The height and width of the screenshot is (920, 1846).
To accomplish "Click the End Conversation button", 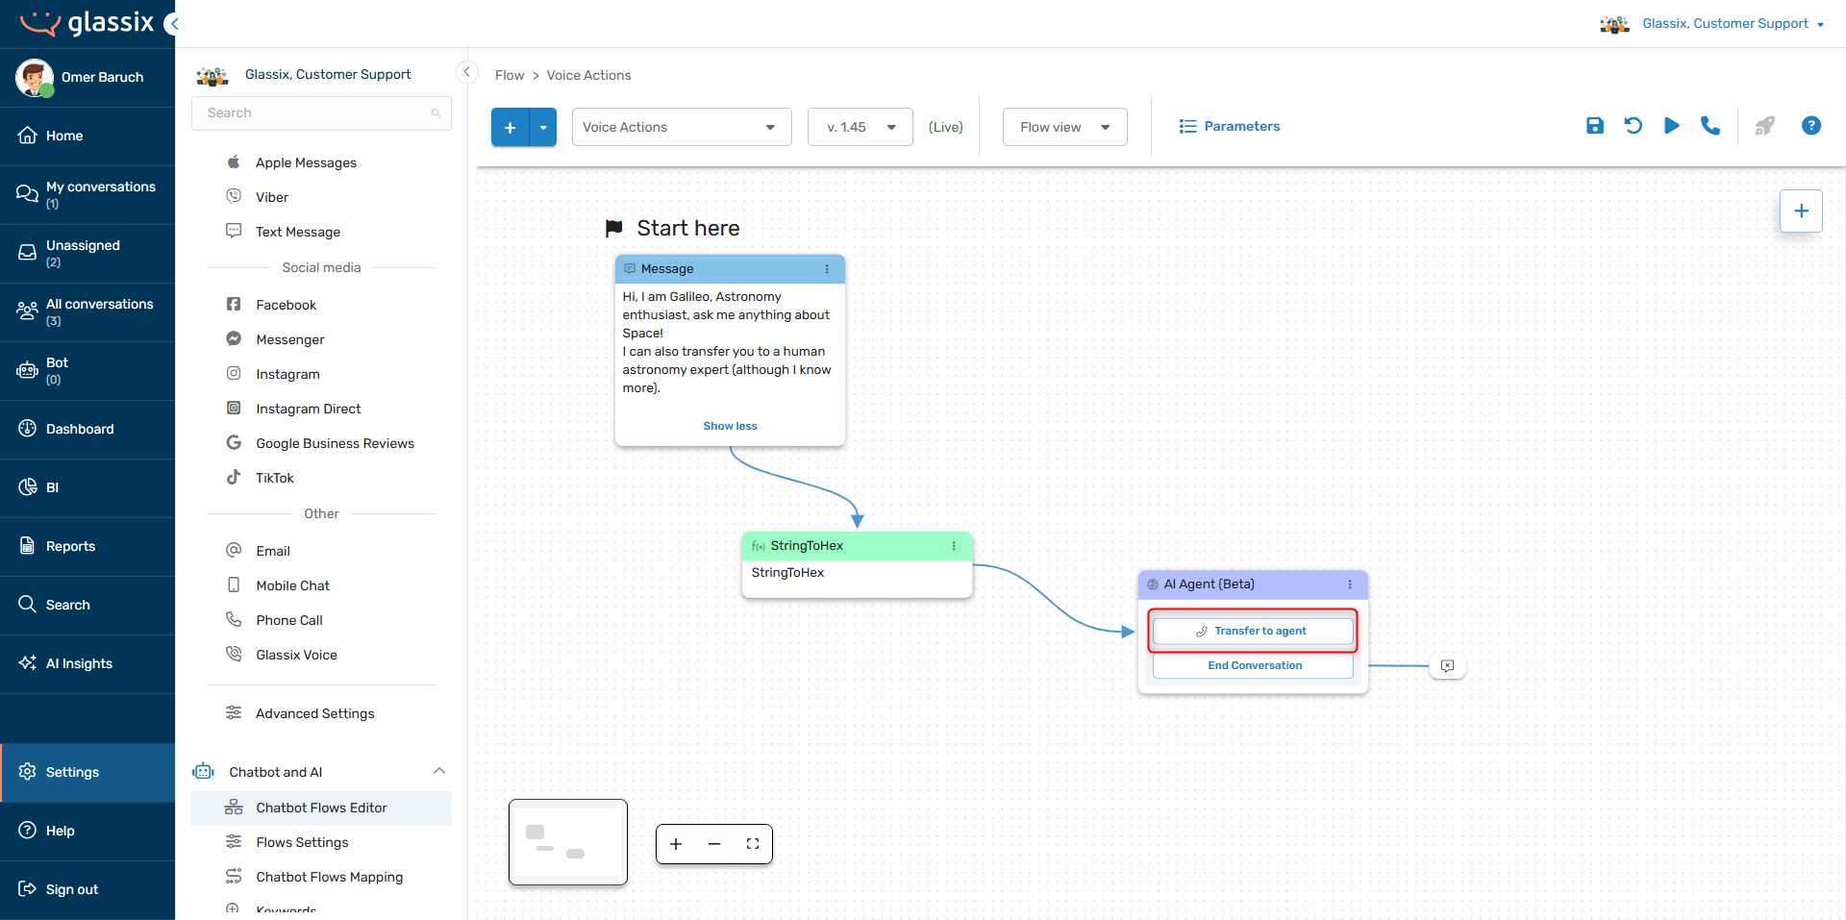I will point(1253,665).
